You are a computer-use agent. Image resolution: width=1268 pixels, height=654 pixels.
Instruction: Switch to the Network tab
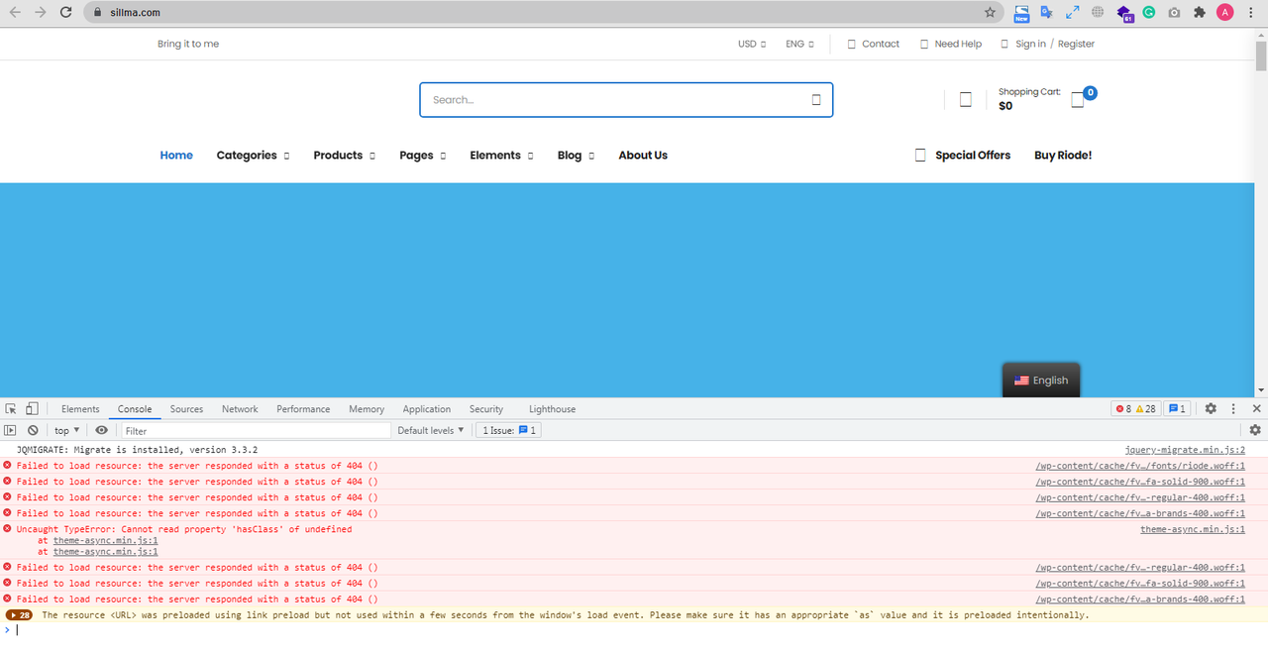tap(240, 408)
